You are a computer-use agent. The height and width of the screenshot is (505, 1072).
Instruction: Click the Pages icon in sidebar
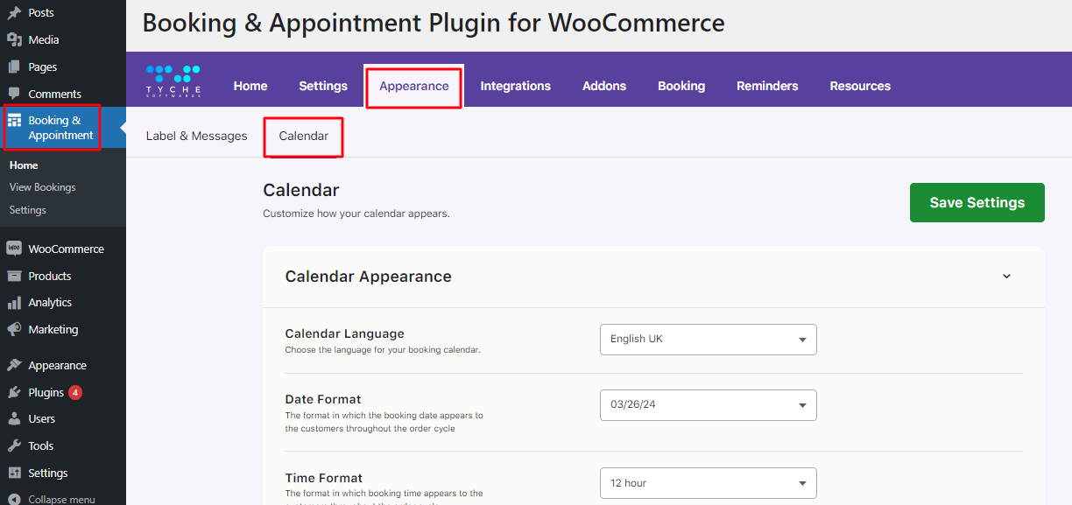tap(14, 67)
